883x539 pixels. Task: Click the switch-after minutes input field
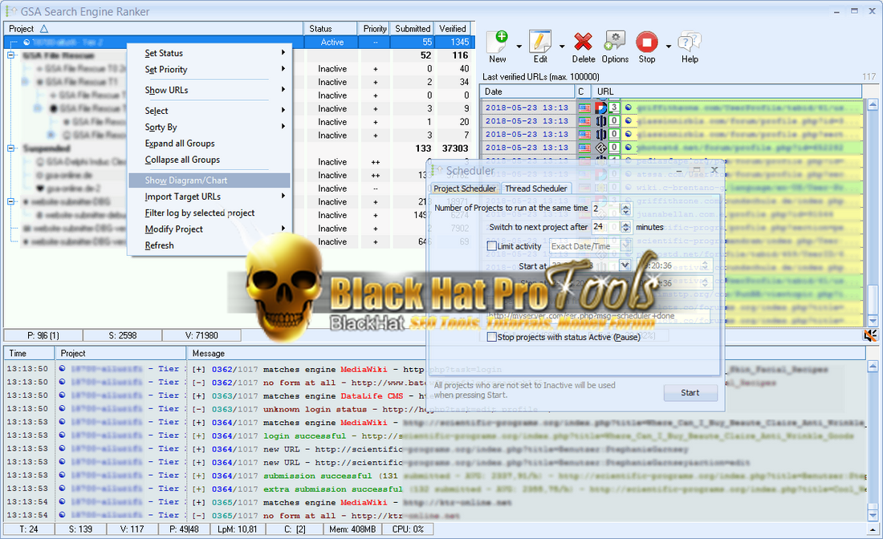pos(605,227)
